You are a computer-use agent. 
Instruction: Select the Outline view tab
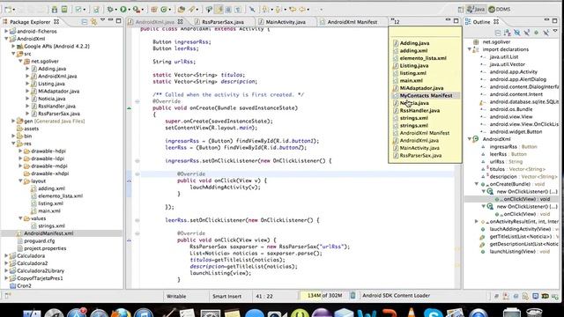click(x=481, y=21)
